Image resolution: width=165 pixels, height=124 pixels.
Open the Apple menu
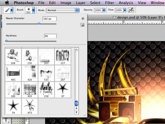(7, 3)
